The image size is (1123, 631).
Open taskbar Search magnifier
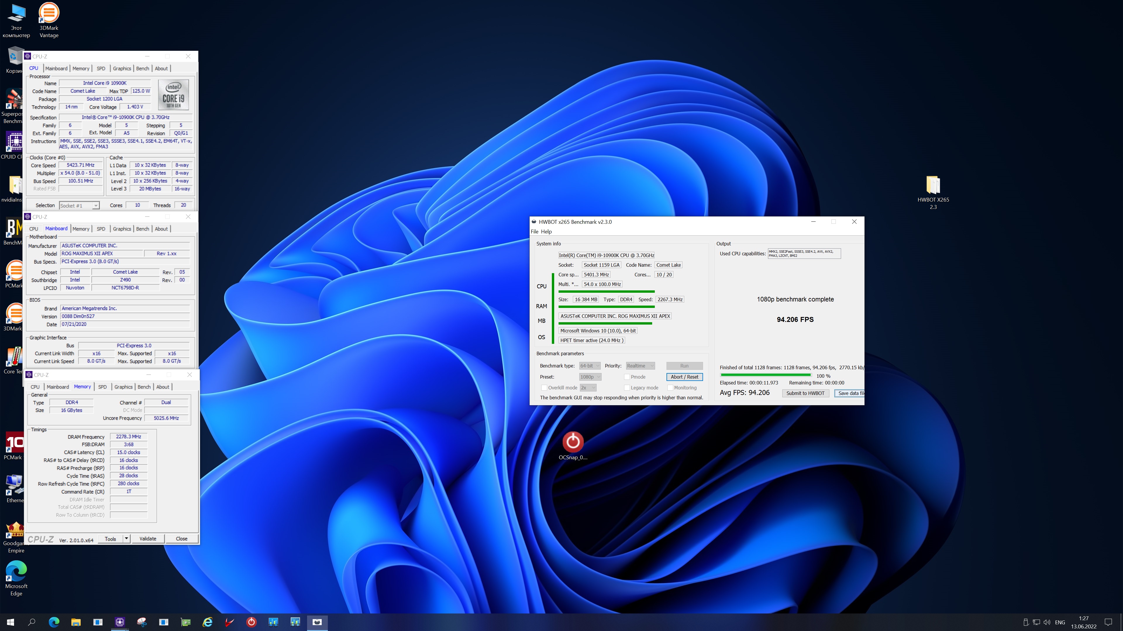click(32, 622)
